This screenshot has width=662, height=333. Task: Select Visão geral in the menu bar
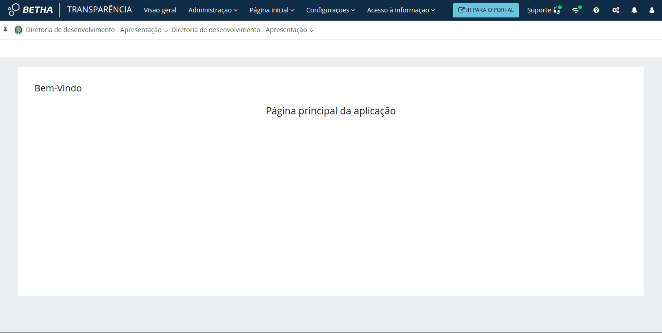(160, 10)
